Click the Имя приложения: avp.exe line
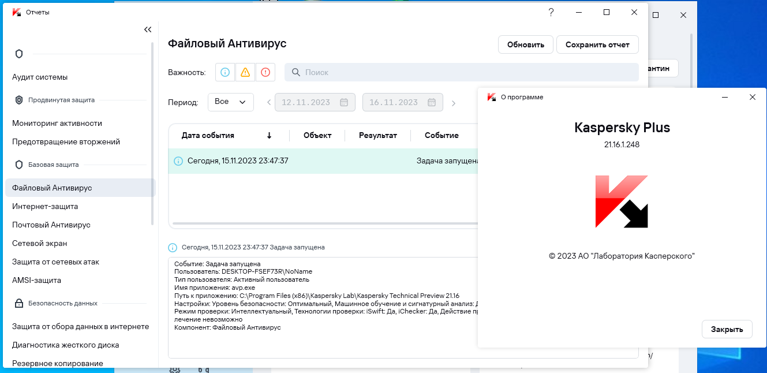The width and height of the screenshot is (767, 373). coord(215,288)
